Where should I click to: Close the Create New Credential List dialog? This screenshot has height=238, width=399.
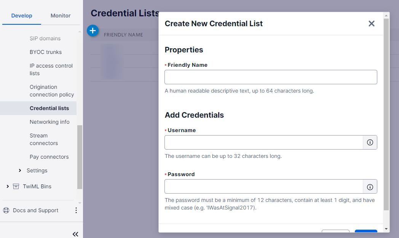(371, 24)
